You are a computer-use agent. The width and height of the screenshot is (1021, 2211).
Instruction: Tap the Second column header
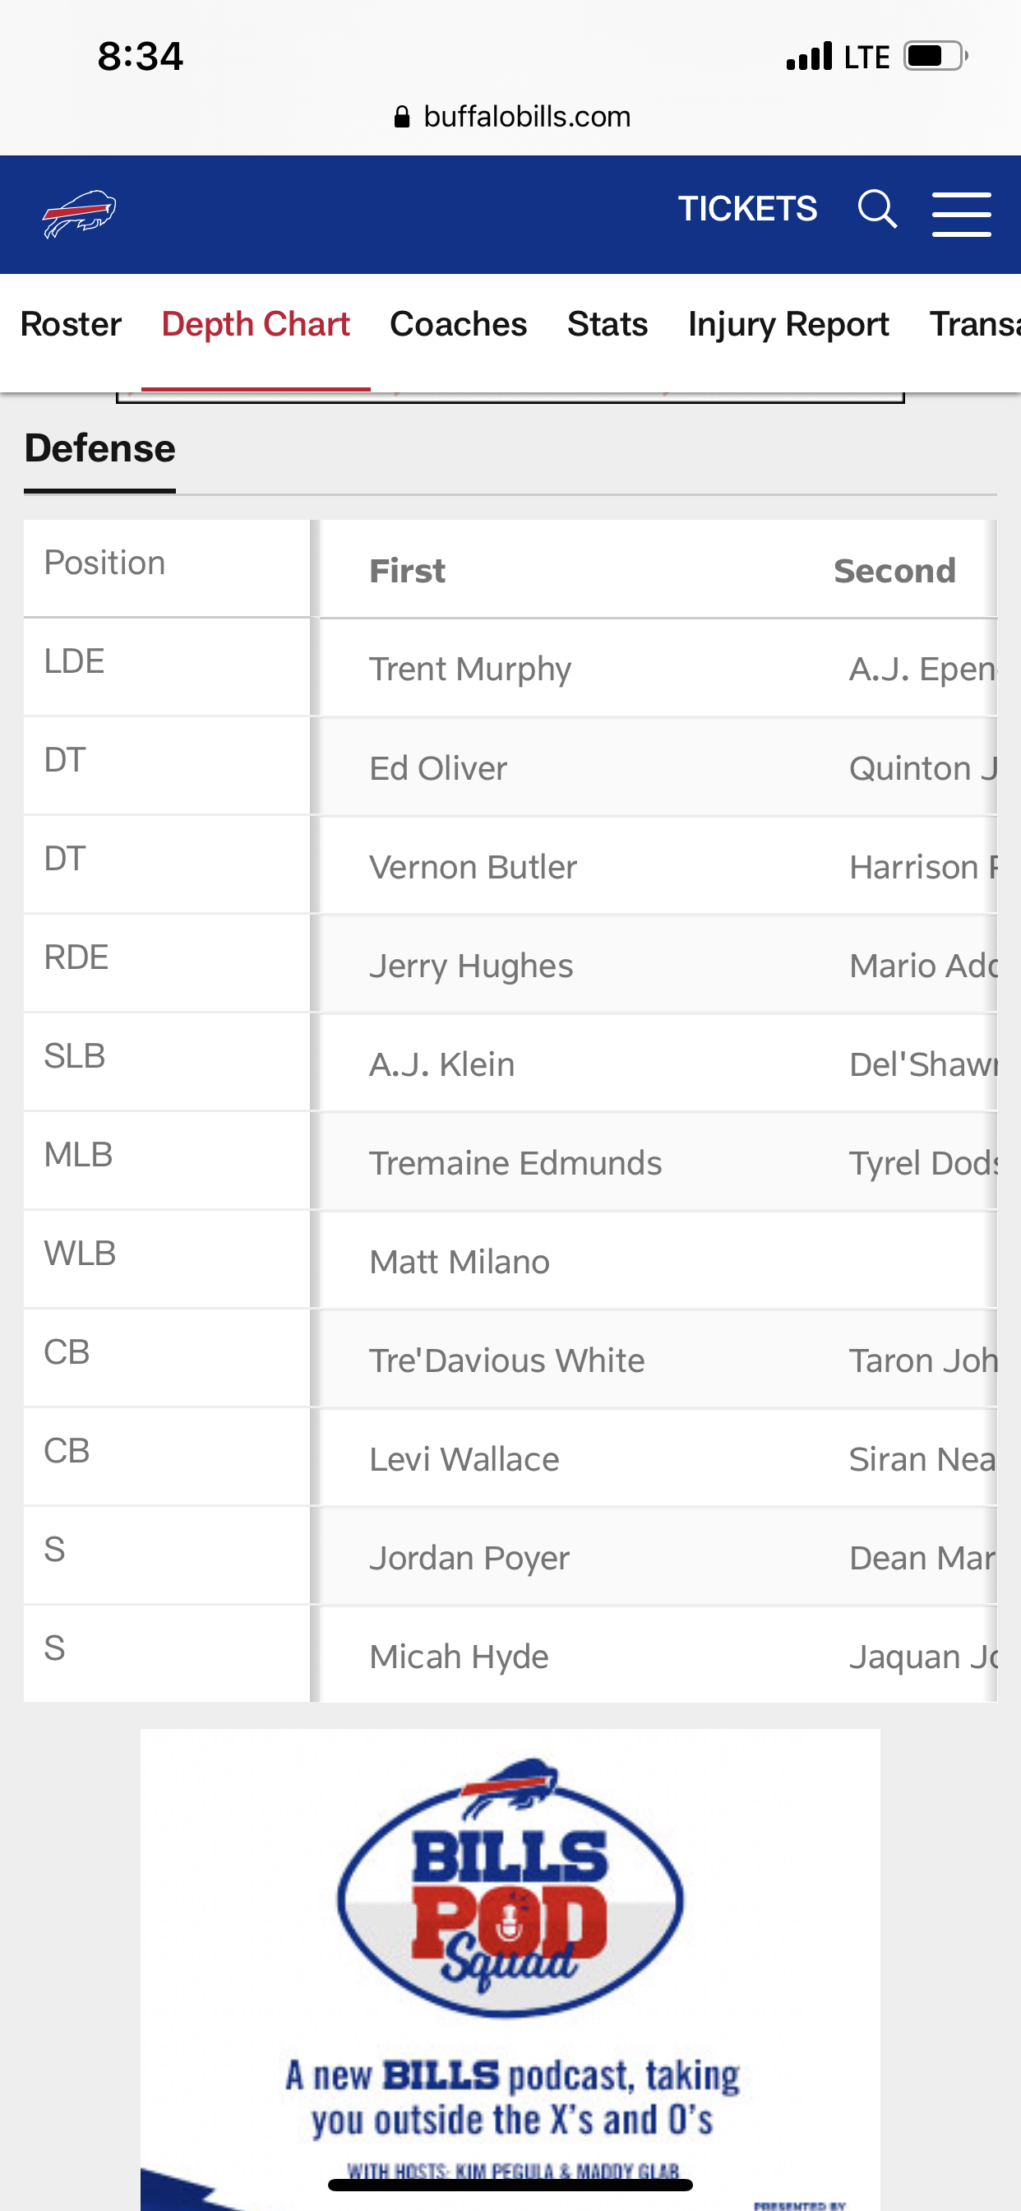tap(895, 571)
